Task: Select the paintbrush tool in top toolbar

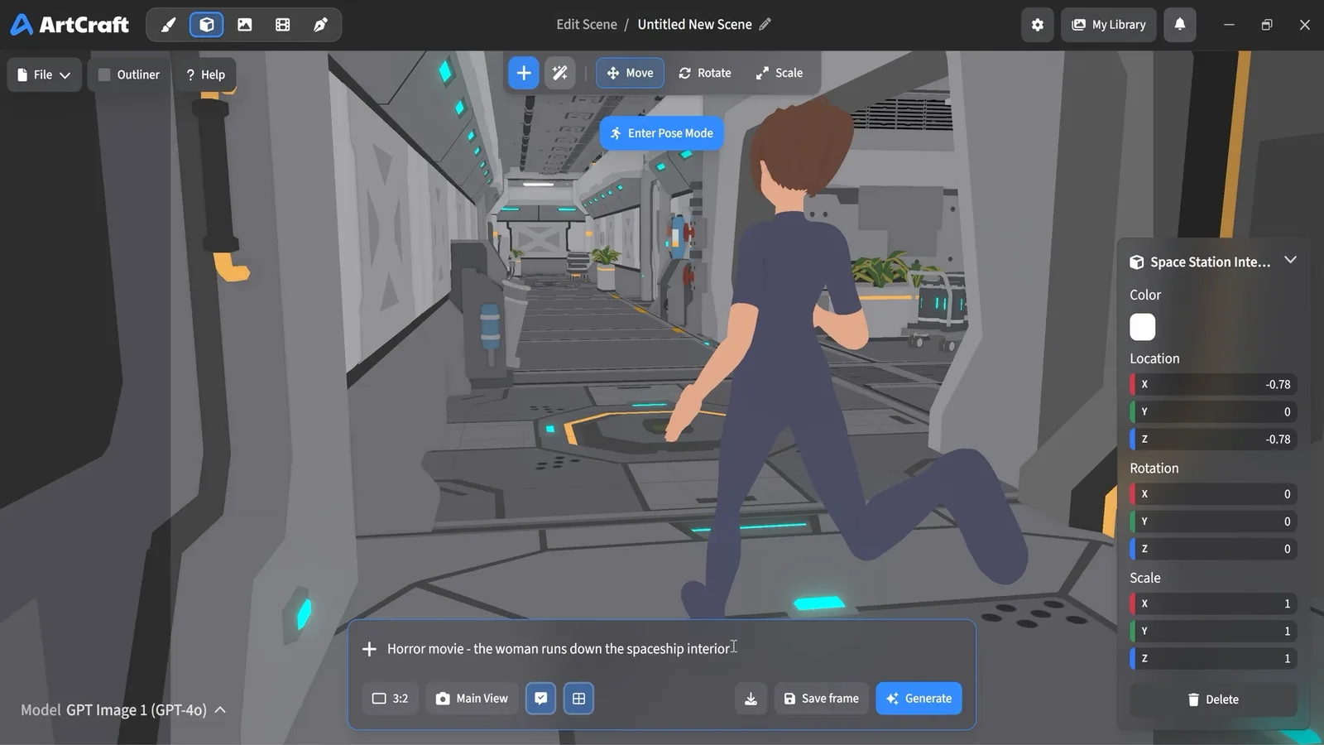Action: [x=169, y=25]
